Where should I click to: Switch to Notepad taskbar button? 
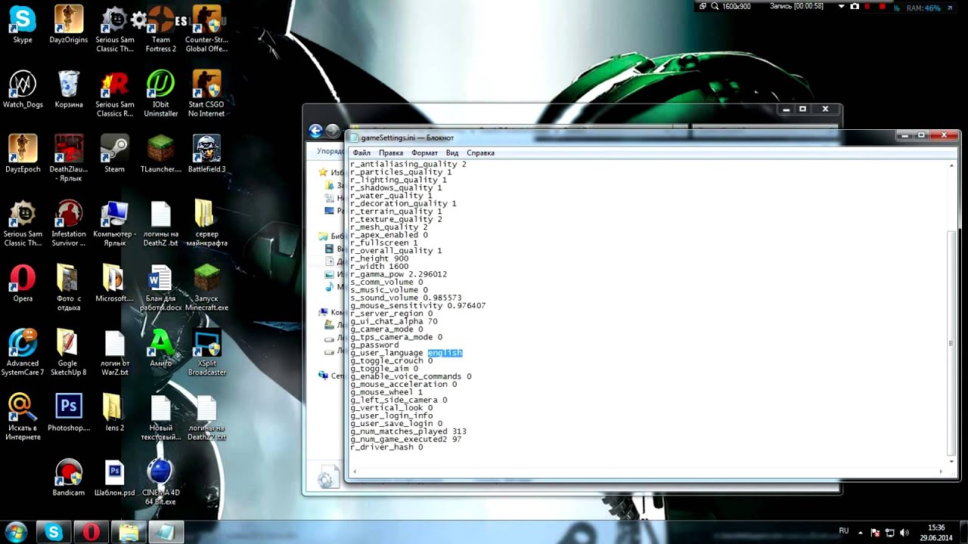(166, 532)
